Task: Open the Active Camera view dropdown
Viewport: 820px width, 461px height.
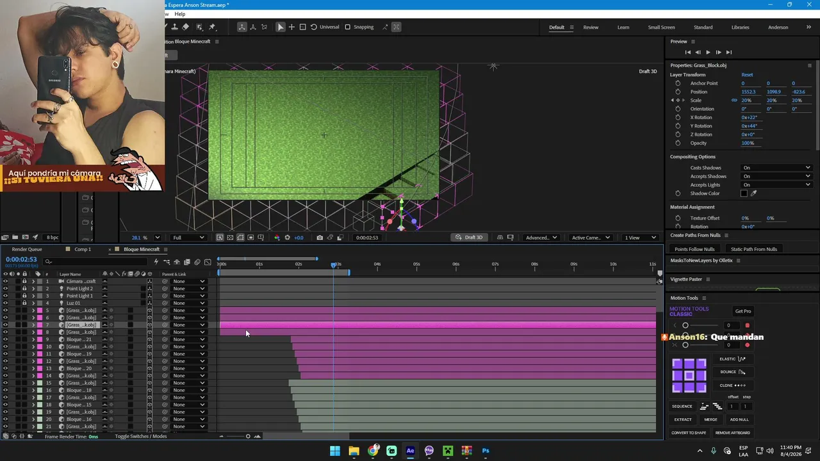Action: [x=591, y=238]
